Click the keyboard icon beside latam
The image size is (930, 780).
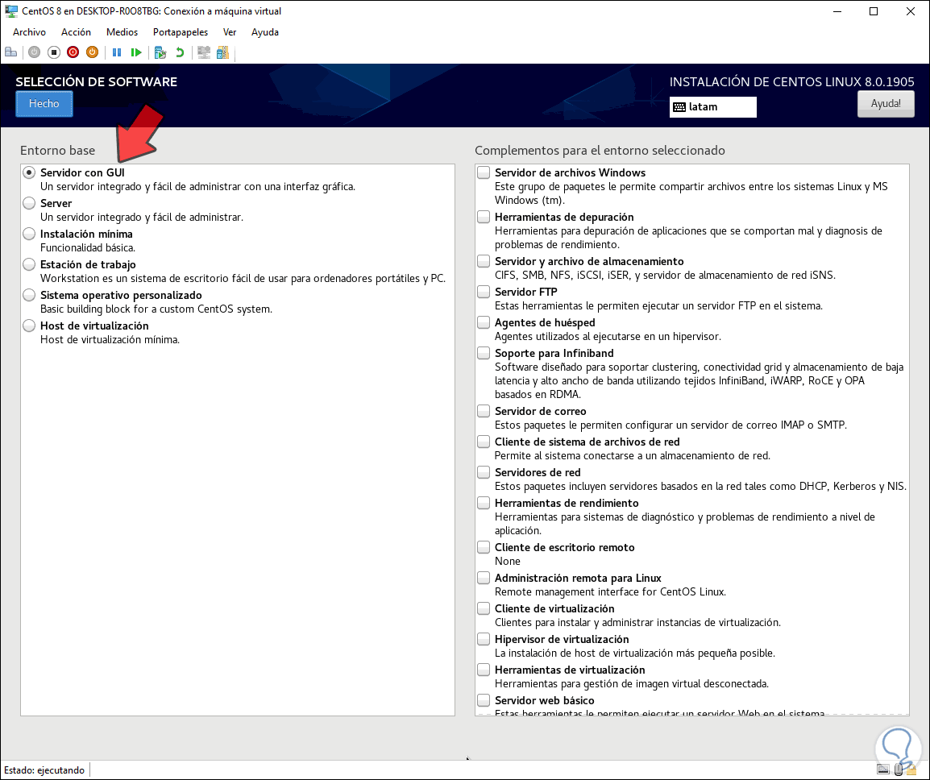point(679,107)
